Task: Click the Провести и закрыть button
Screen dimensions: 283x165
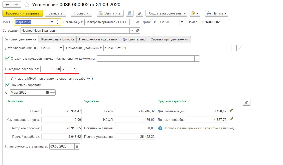Action: pyautogui.click(x=23, y=13)
